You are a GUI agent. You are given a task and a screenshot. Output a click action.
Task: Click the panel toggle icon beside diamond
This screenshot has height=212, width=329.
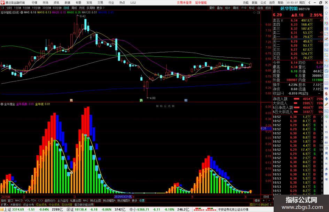tap(258, 13)
